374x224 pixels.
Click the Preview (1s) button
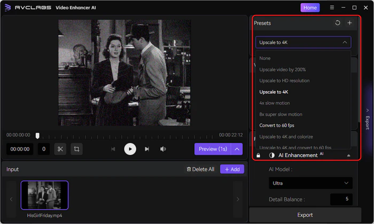click(213, 149)
